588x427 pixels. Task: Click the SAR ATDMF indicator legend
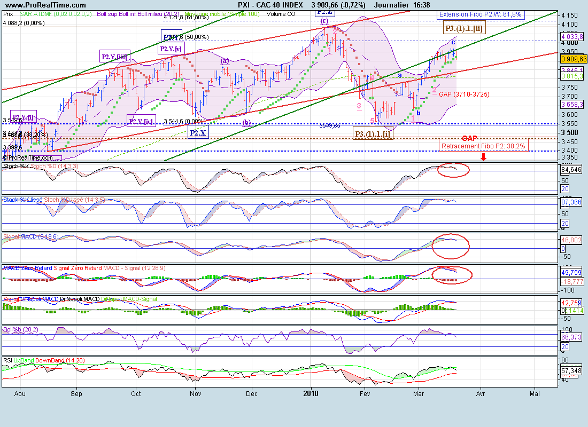click(56, 14)
